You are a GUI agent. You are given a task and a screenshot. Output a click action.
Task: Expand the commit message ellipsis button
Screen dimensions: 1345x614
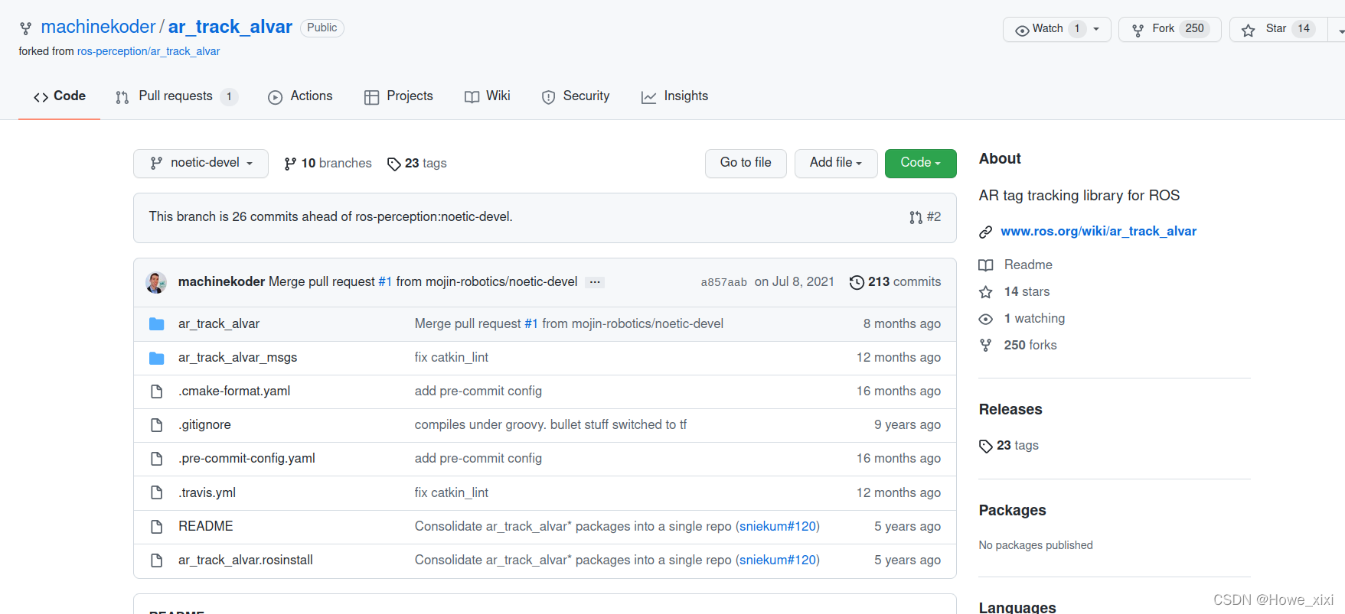(x=595, y=282)
